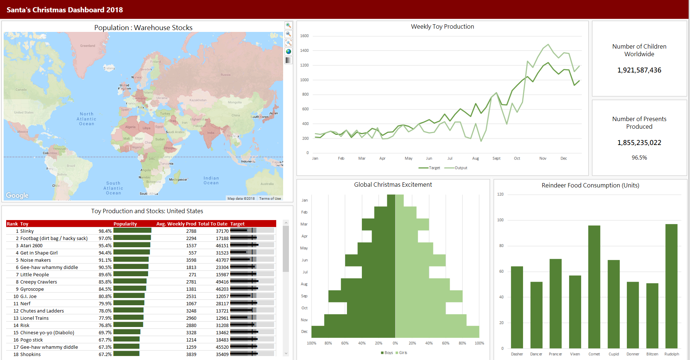Open the Terms of Use link
Screen dimensions: 690x360
270,198
